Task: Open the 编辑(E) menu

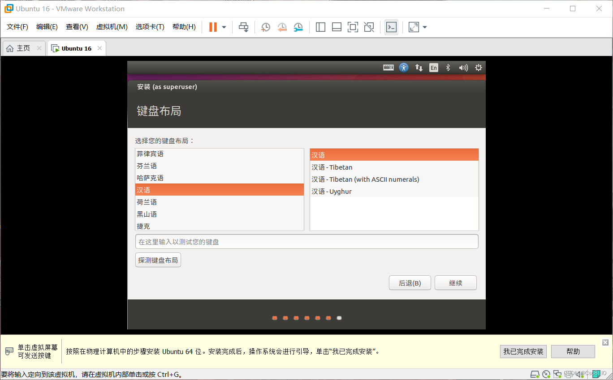Action: click(x=47, y=27)
